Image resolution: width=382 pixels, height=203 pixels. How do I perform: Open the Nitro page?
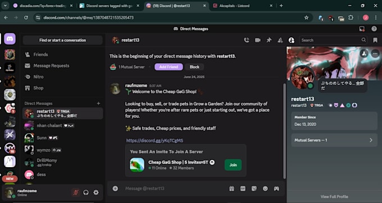[x=63, y=77]
